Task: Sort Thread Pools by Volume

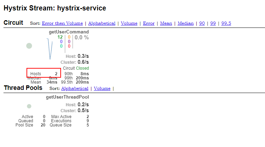Action: tap(102, 88)
